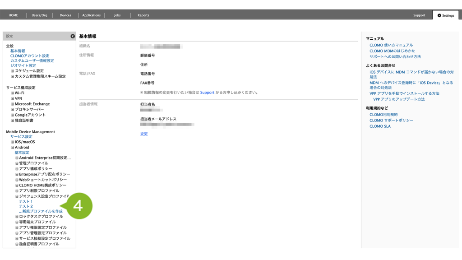Expand the iOS/macOS tree node
The width and height of the screenshot is (462, 260).
click(13, 142)
